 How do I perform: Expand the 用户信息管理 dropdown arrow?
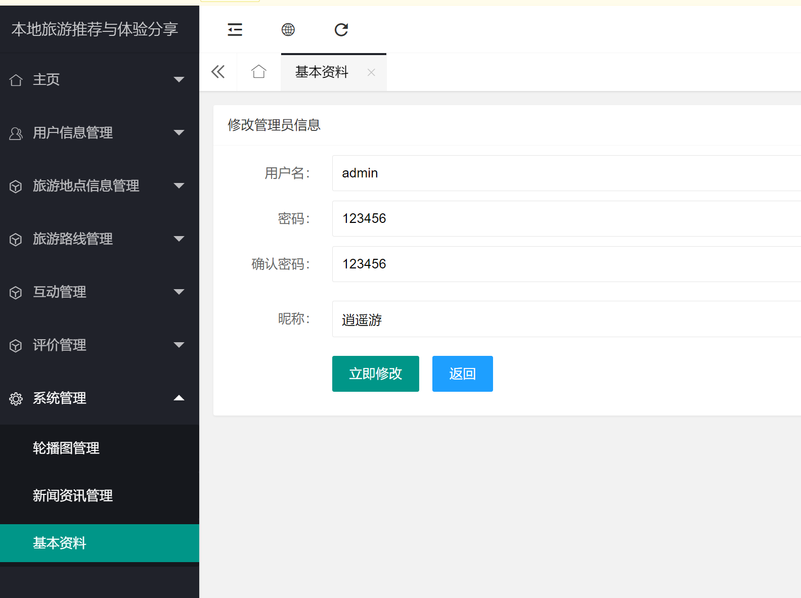tap(179, 132)
